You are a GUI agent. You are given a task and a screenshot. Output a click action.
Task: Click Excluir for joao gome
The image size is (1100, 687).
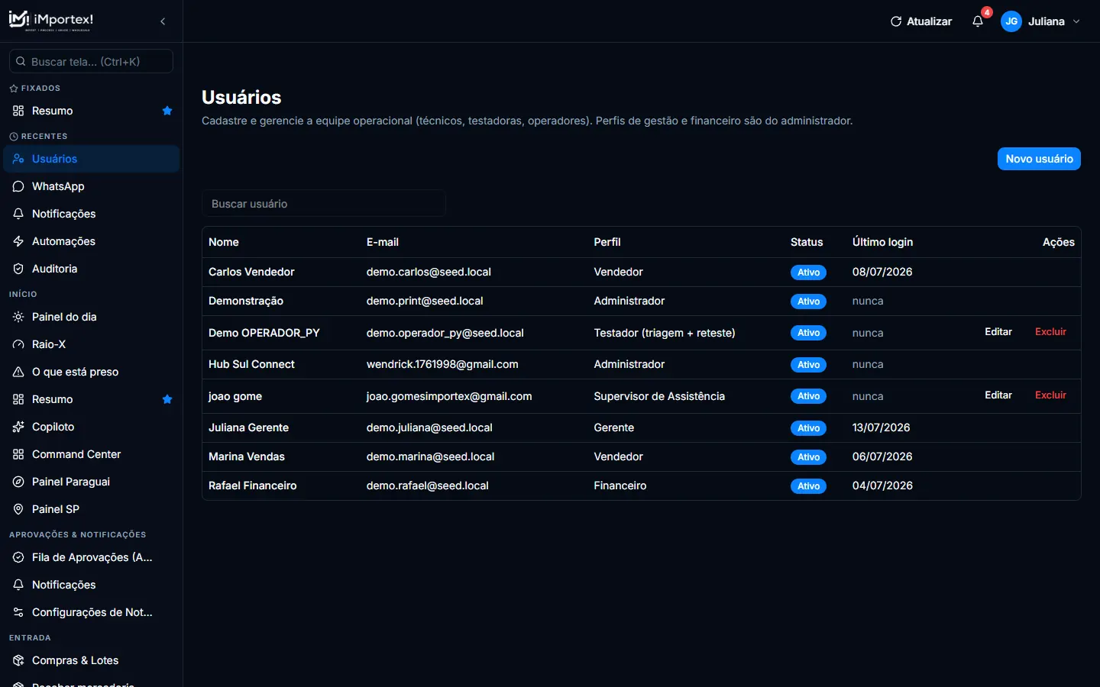pyautogui.click(x=1050, y=395)
